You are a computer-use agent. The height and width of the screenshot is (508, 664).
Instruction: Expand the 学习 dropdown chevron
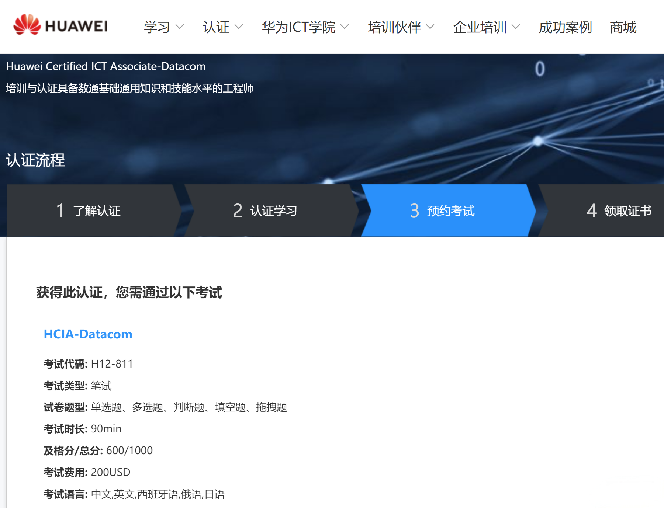(180, 27)
